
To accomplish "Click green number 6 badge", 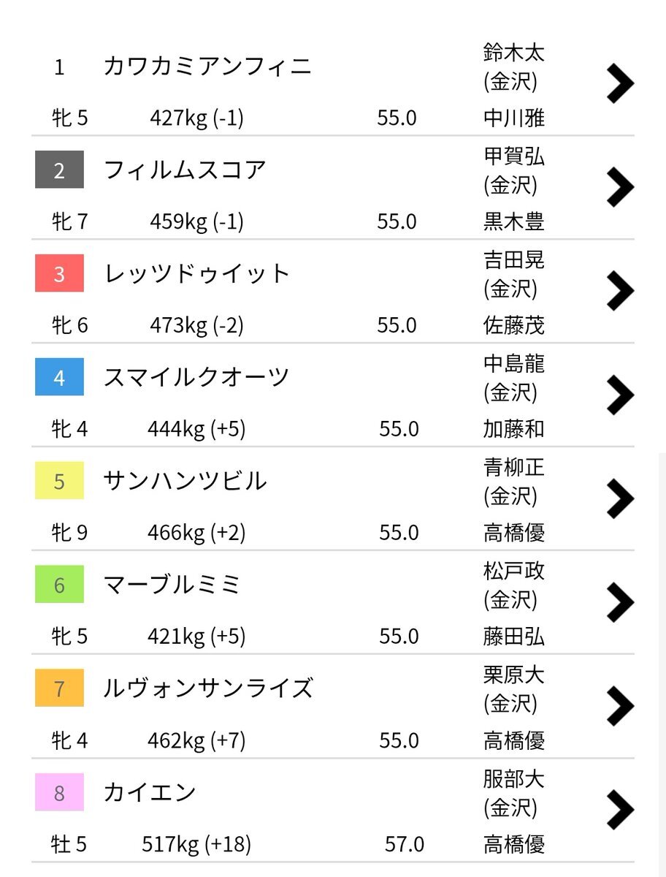I will coord(59,585).
